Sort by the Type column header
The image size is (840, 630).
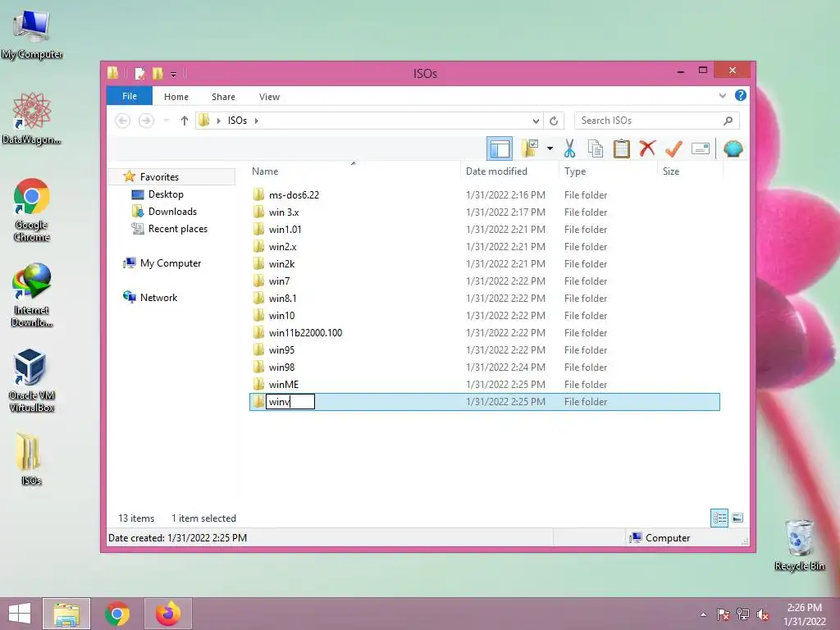click(x=608, y=171)
